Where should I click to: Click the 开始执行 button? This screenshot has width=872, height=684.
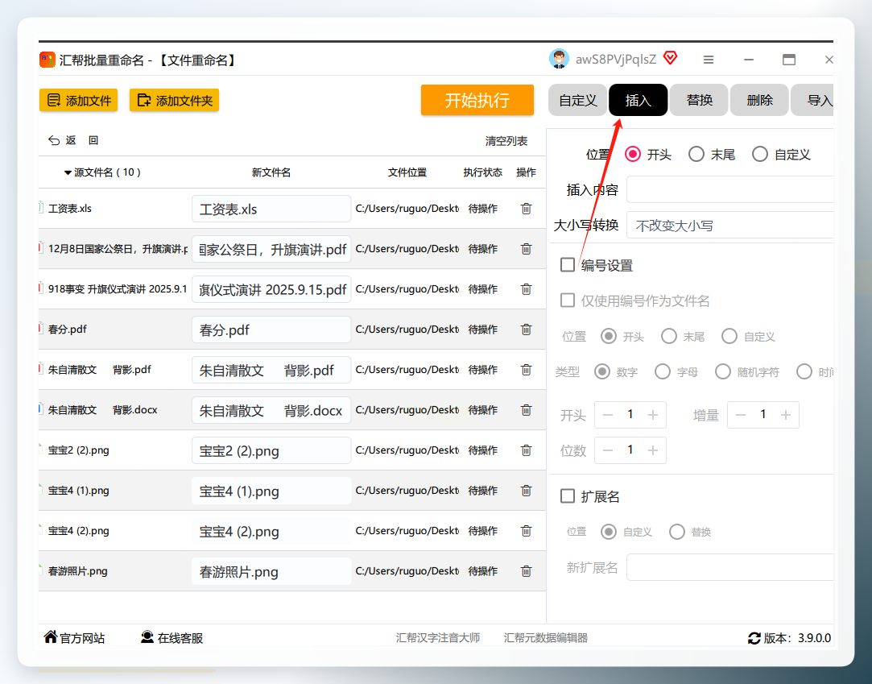pyautogui.click(x=477, y=100)
